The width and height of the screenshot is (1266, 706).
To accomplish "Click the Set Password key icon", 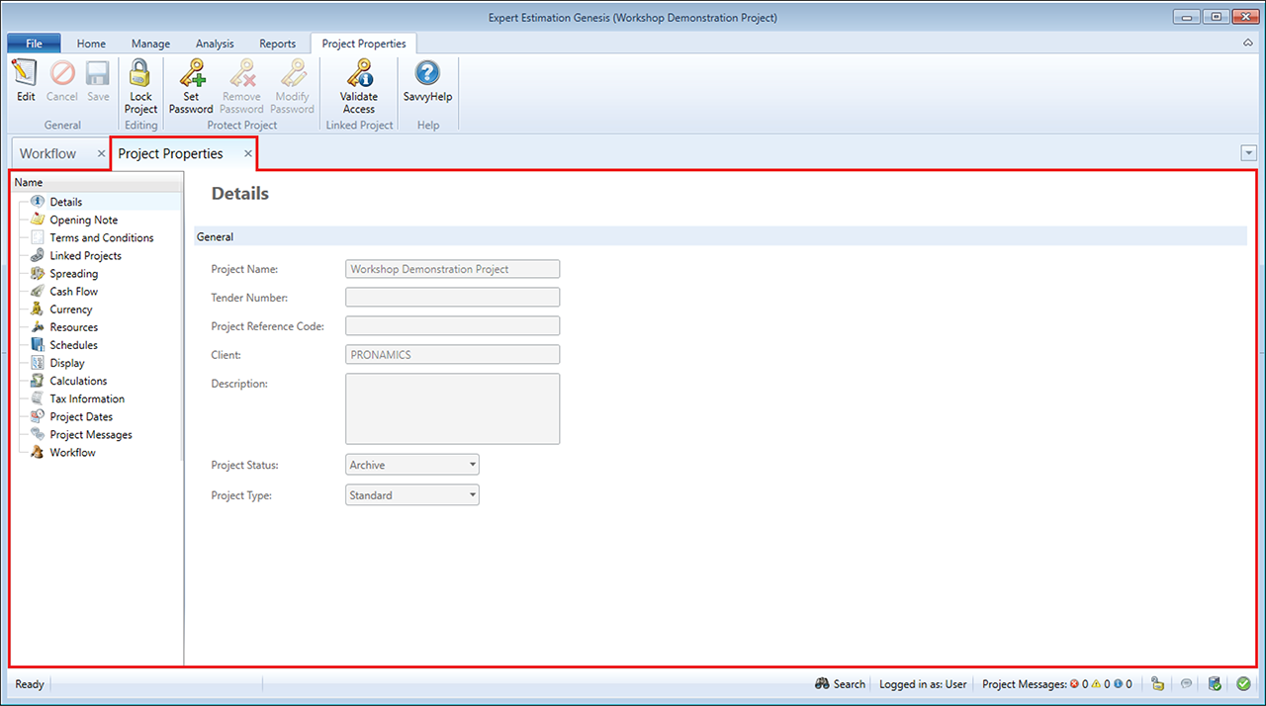I will coord(191,74).
